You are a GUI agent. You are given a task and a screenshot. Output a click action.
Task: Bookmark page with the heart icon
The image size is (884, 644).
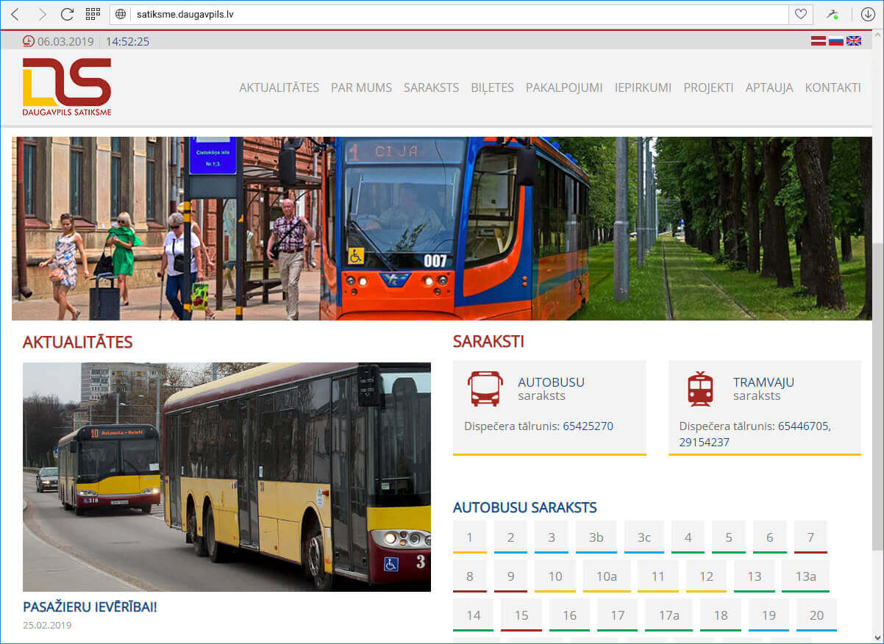pyautogui.click(x=800, y=14)
